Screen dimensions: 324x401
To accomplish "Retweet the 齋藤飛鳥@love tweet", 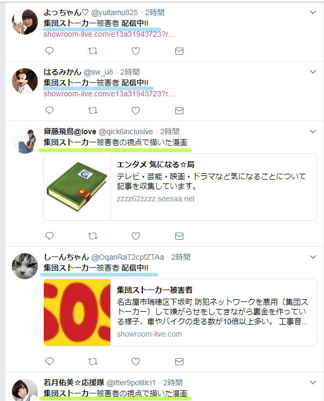I will click(x=92, y=236).
